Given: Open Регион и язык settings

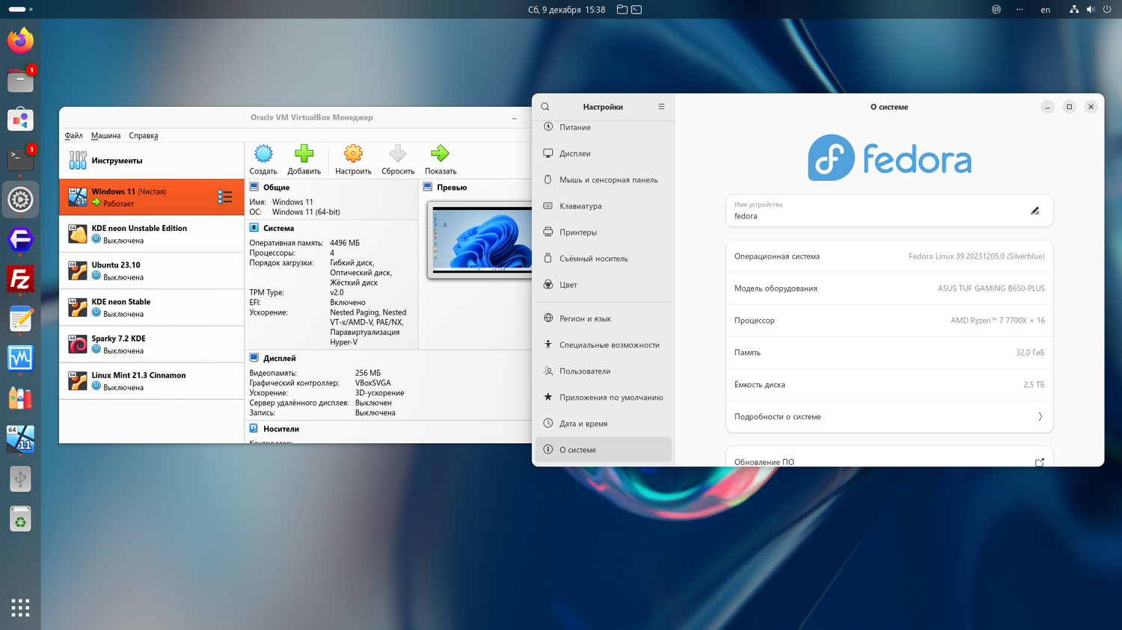Looking at the screenshot, I should tap(604, 318).
